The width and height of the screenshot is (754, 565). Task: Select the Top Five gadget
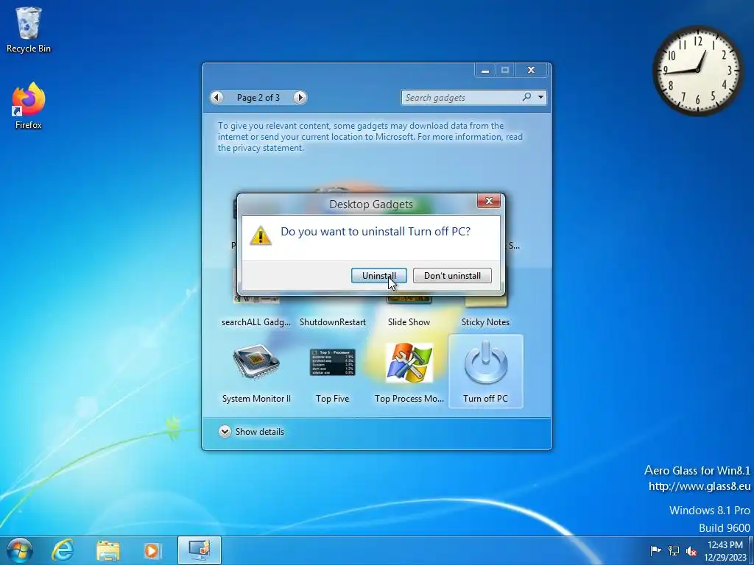[332, 372]
